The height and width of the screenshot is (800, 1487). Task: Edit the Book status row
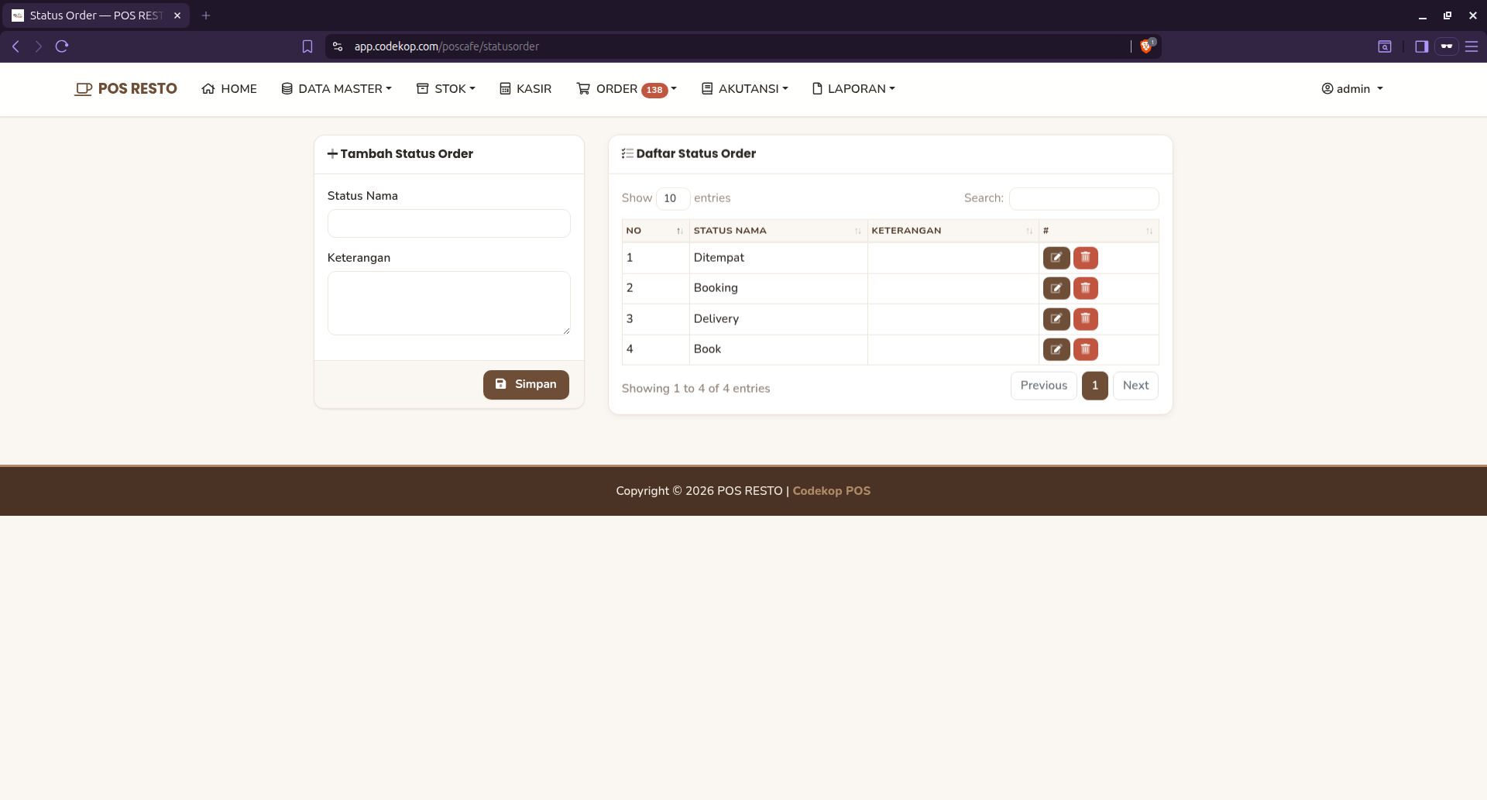tap(1056, 349)
